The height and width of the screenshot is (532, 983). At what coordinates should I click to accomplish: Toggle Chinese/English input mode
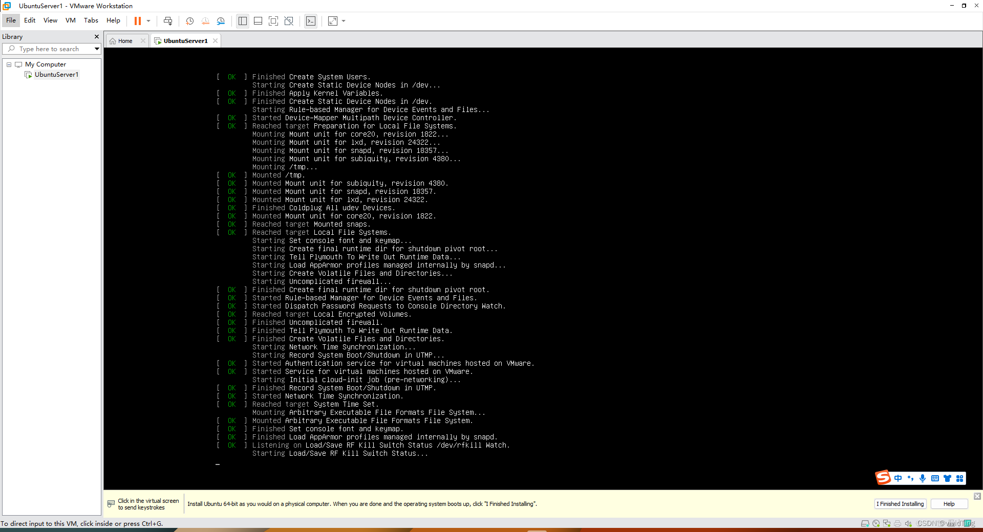point(899,478)
